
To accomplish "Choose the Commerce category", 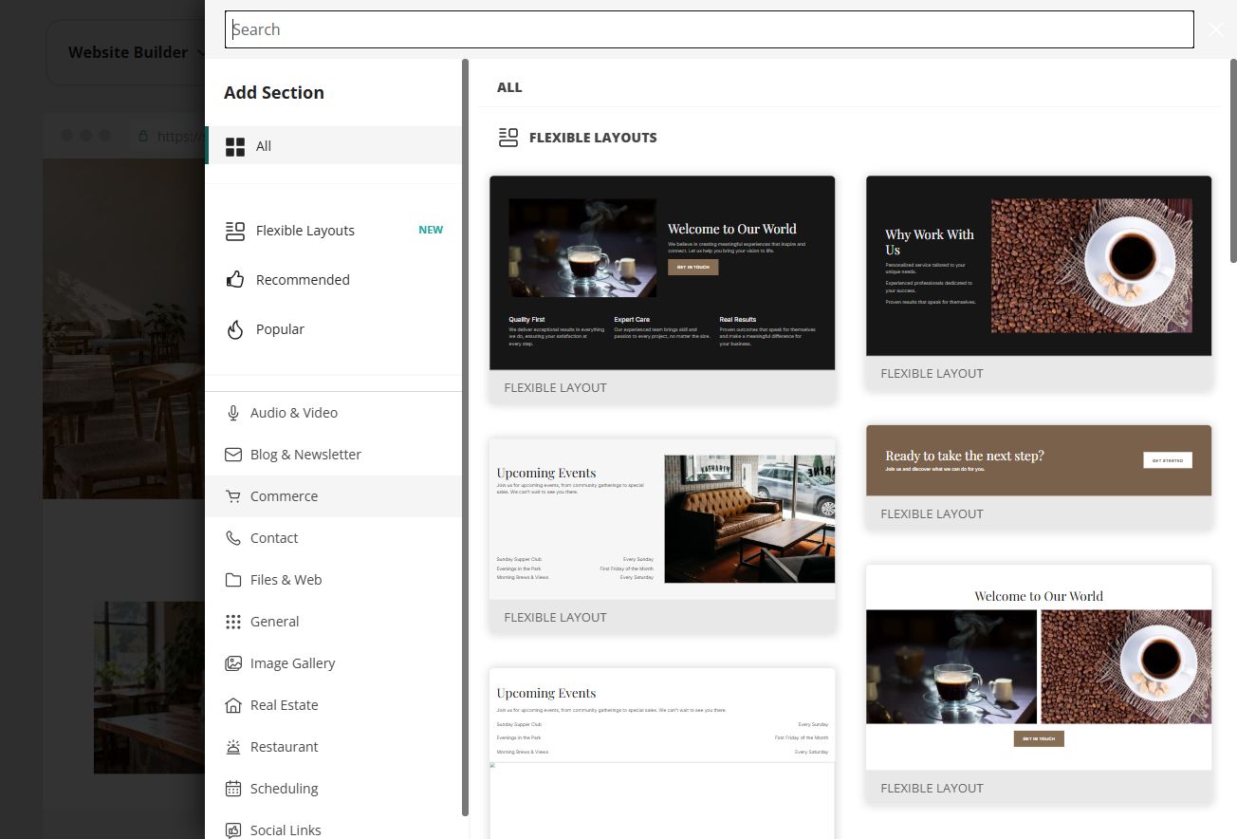I will (x=333, y=496).
